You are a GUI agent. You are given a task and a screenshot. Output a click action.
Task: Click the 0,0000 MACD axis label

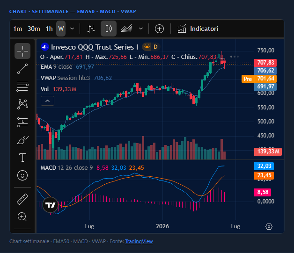click(x=266, y=202)
